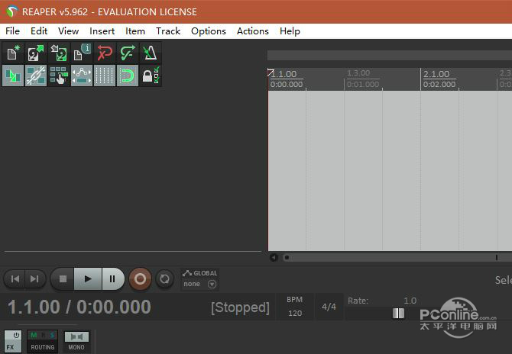Open the Insert menu

[102, 31]
